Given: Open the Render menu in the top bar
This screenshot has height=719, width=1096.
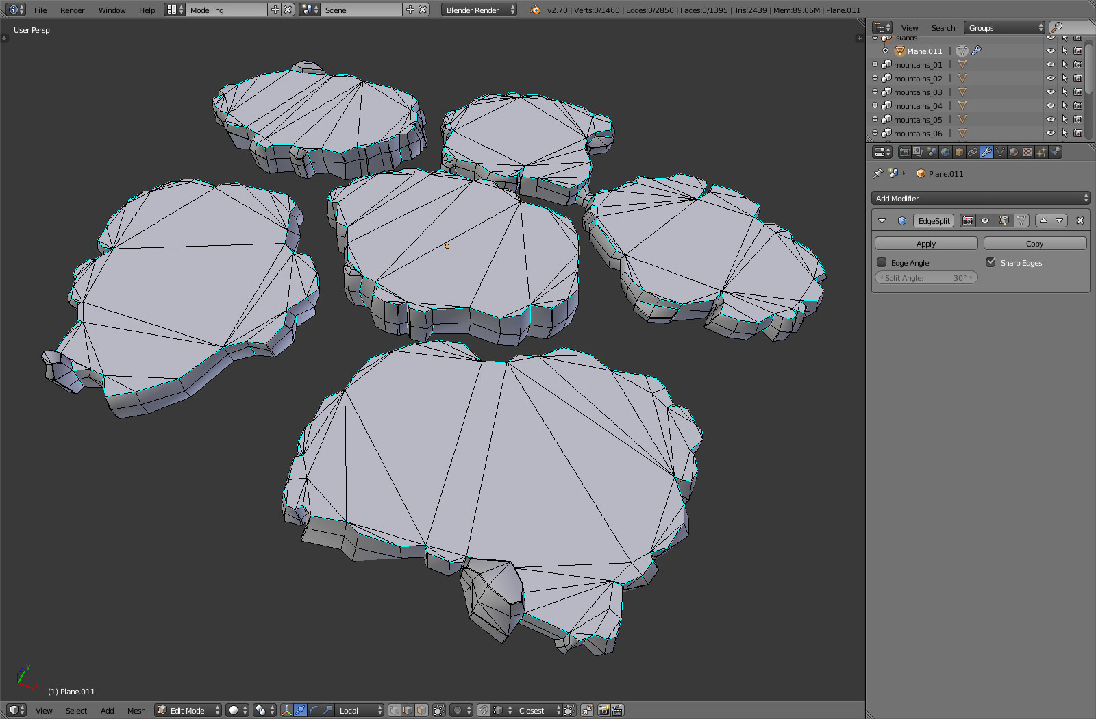Looking at the screenshot, I should pos(72,10).
